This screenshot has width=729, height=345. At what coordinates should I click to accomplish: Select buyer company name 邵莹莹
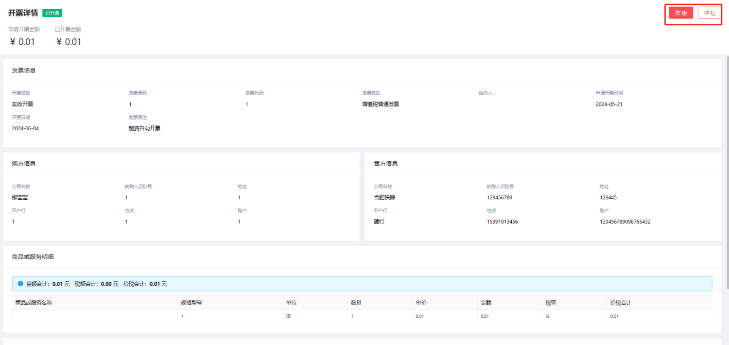[x=20, y=197]
